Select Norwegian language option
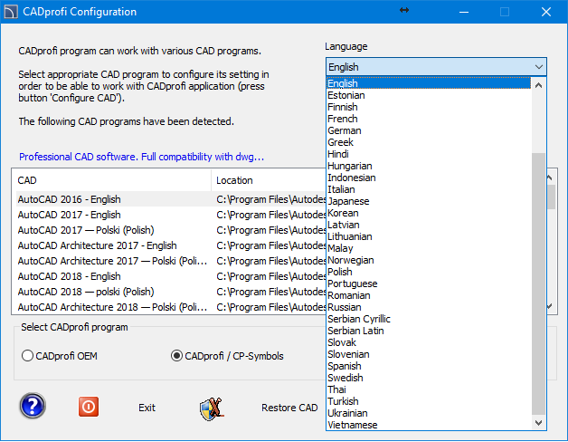The image size is (568, 442). pos(429,260)
